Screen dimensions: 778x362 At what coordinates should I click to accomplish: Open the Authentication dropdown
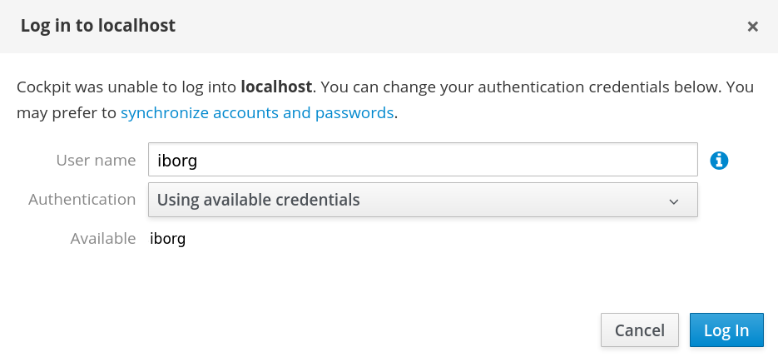click(x=423, y=200)
